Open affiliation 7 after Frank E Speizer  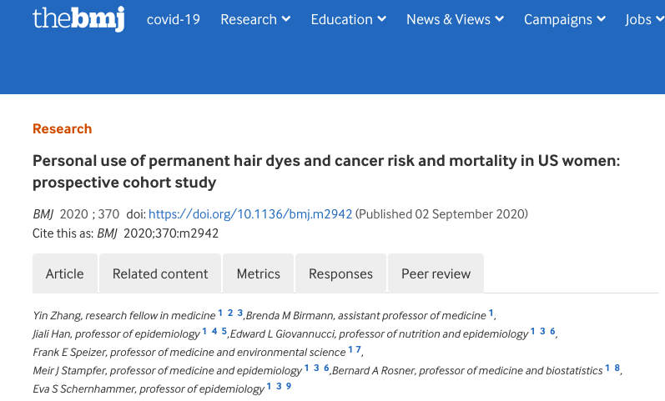pos(359,349)
